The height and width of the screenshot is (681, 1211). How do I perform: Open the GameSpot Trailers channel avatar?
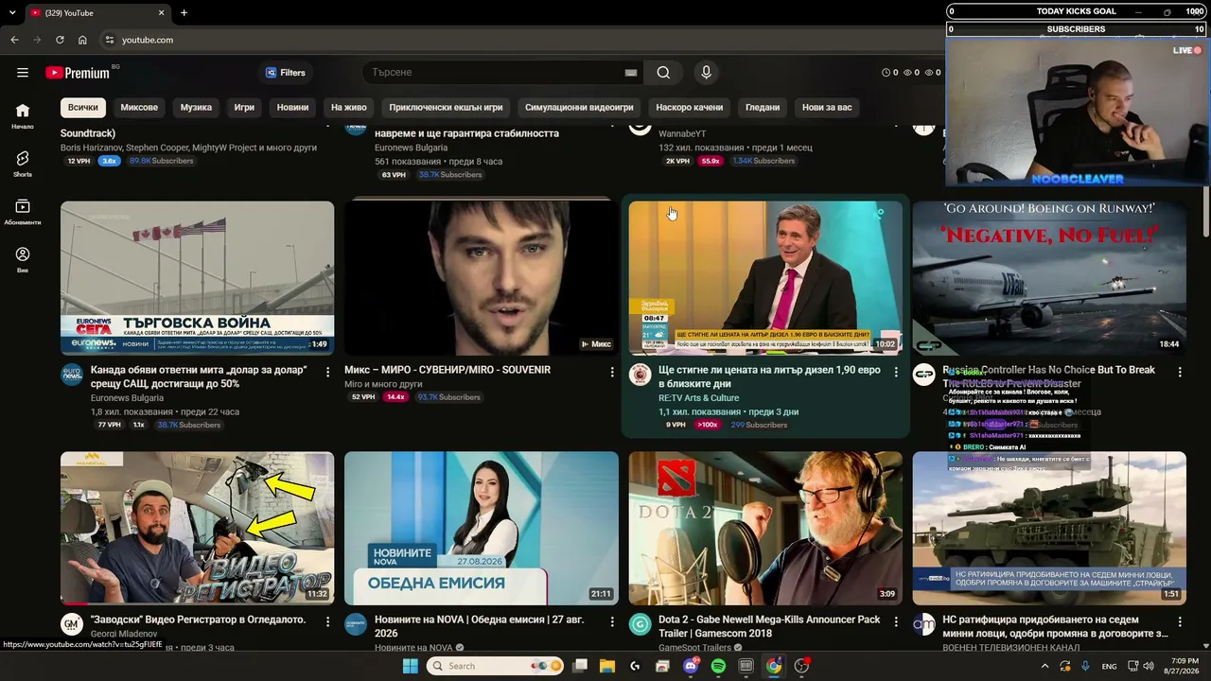tap(641, 624)
